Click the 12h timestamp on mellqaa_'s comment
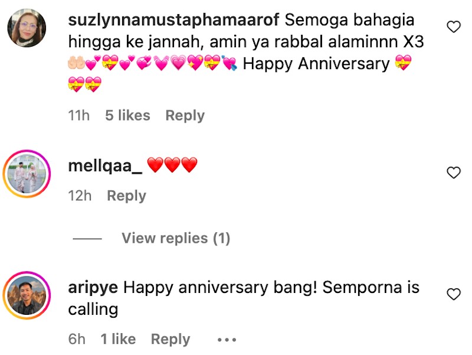This screenshot has width=472, height=355. tap(80, 196)
